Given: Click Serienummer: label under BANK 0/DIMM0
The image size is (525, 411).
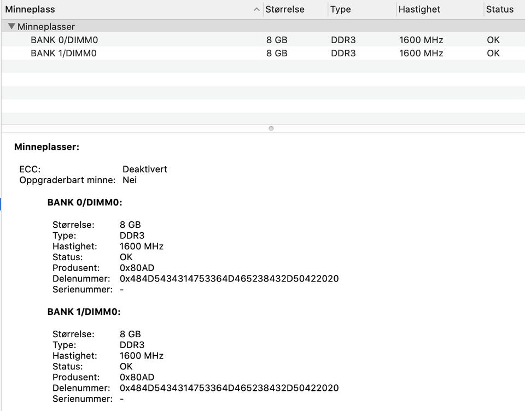Looking at the screenshot, I should tap(83, 289).
